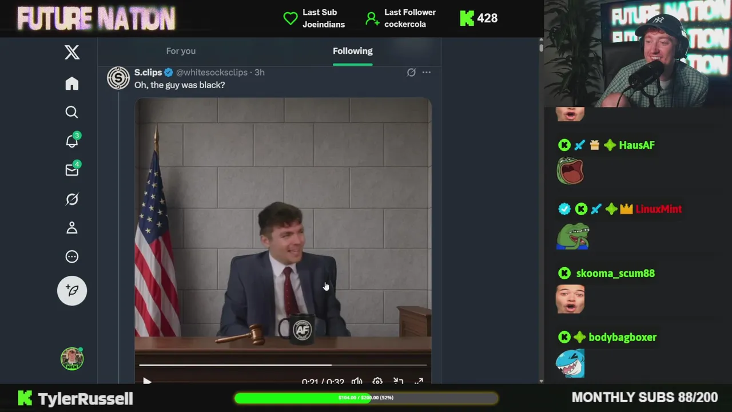Viewport: 732px width, 412px height.
Task: Click the last follower name cockercola
Action: tap(405, 25)
